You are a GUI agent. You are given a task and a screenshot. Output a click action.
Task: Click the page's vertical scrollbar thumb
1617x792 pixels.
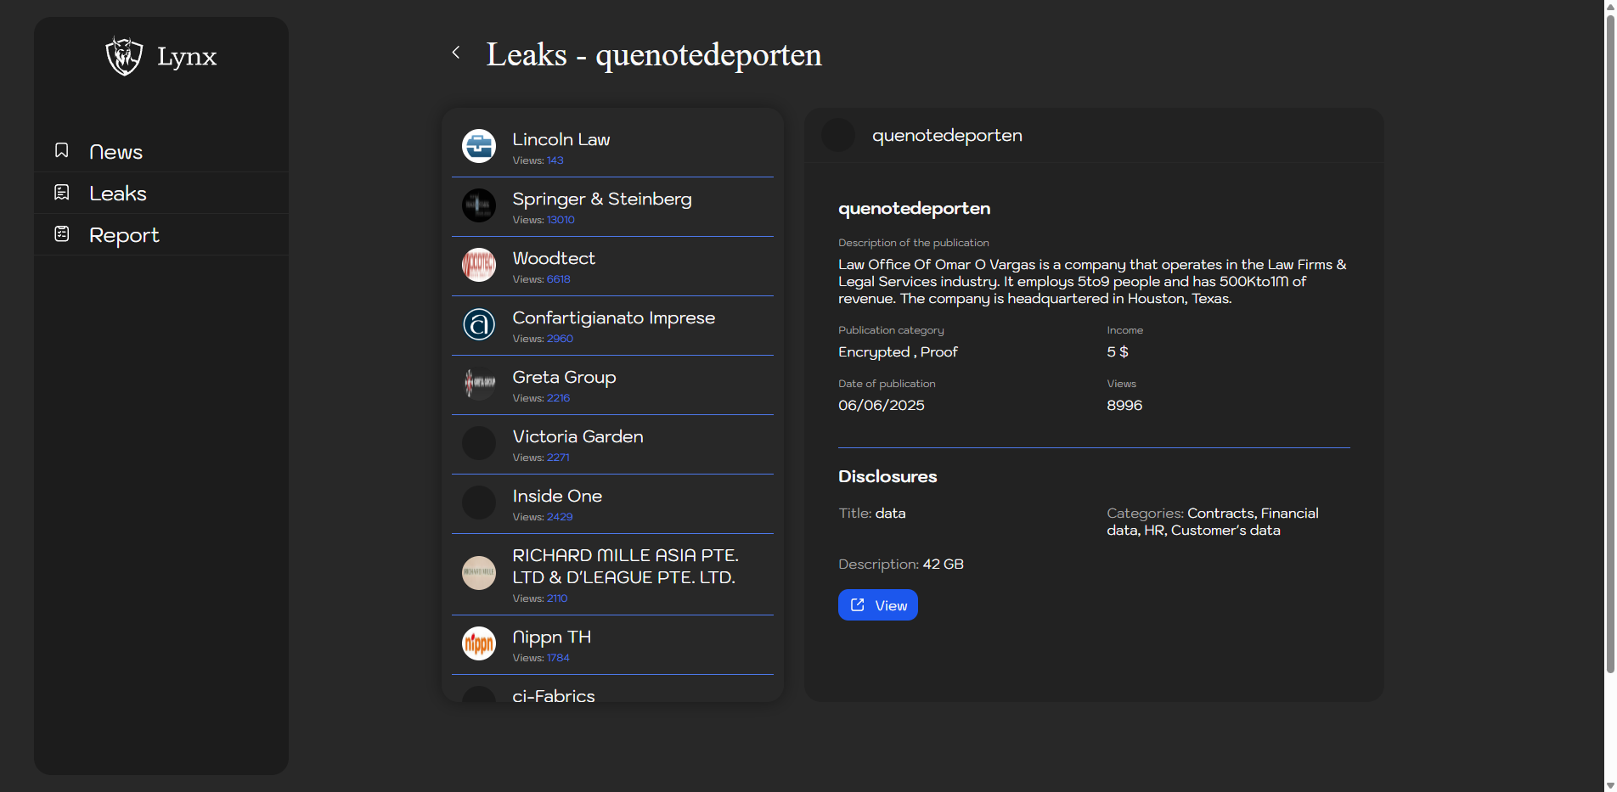click(x=1609, y=340)
